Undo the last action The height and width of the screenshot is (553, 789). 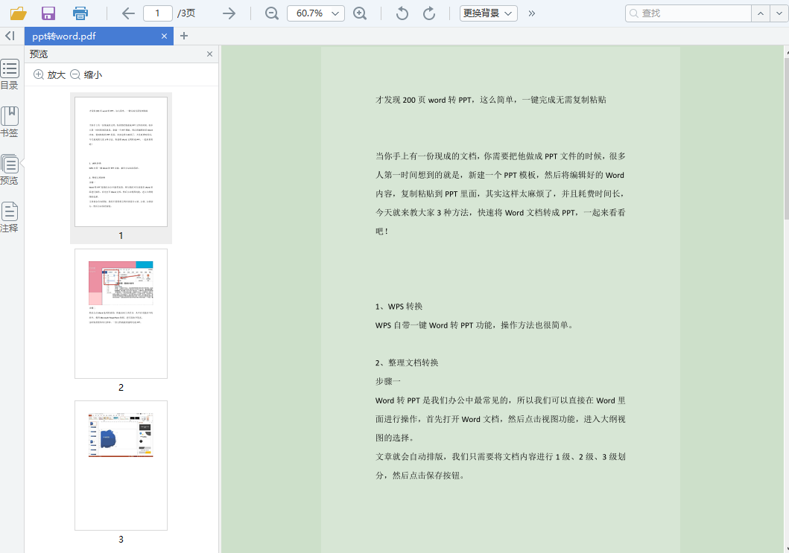402,13
